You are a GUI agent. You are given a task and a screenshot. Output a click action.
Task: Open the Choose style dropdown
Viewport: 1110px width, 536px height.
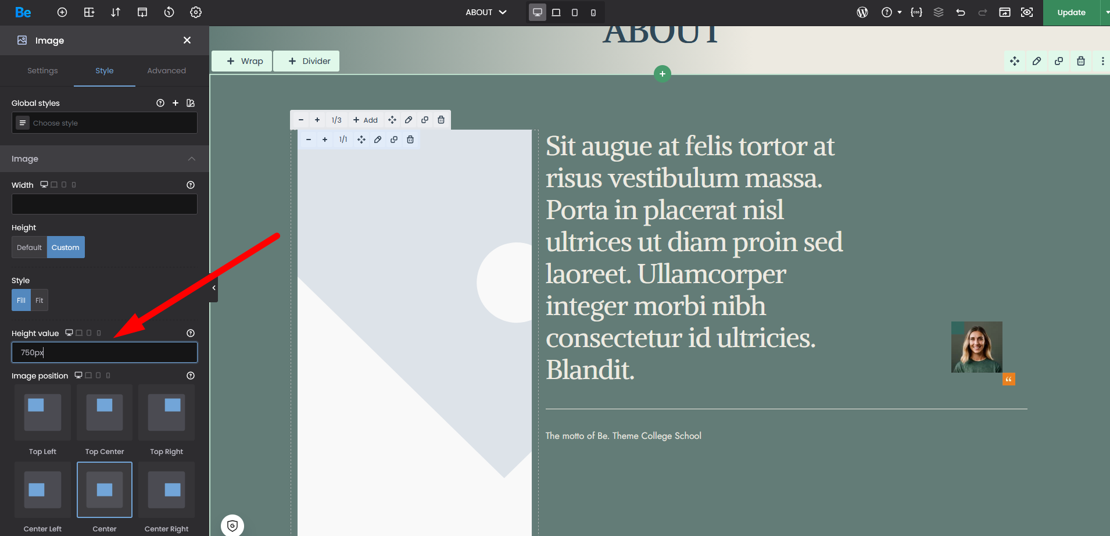(x=105, y=123)
